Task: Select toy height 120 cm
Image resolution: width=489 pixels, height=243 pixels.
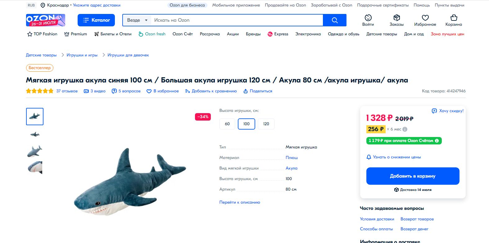Action: click(x=266, y=124)
